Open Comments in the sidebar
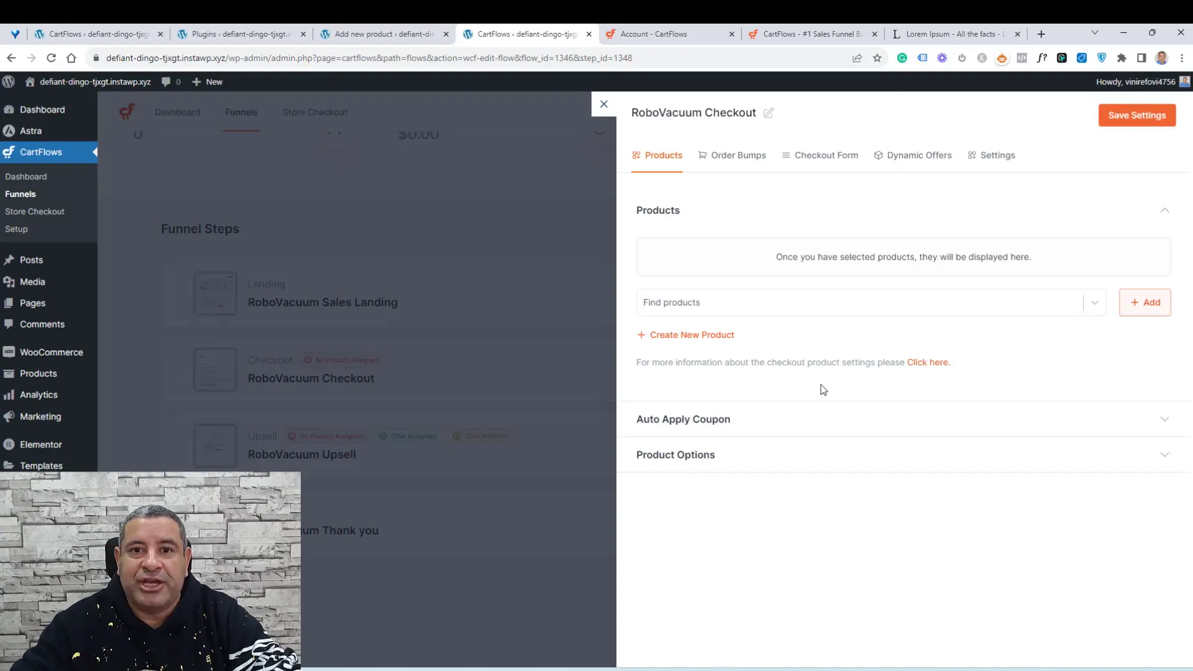 (42, 324)
